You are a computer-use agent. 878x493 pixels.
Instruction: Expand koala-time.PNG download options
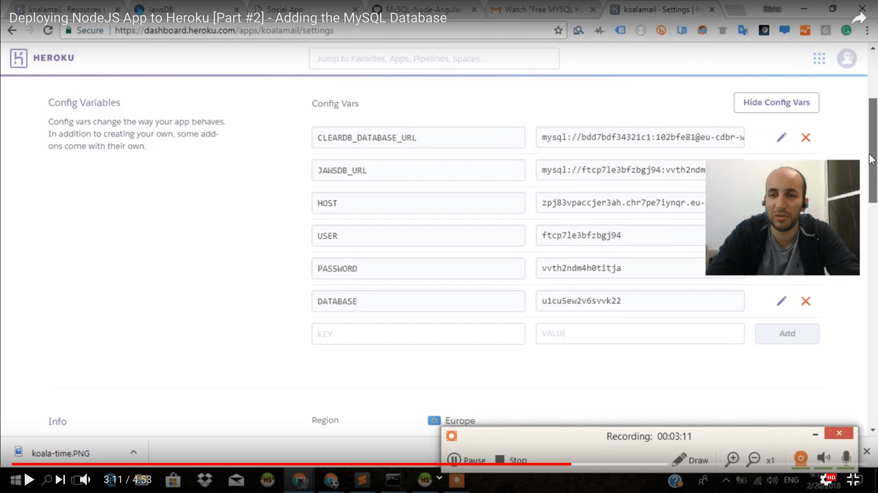click(x=133, y=452)
